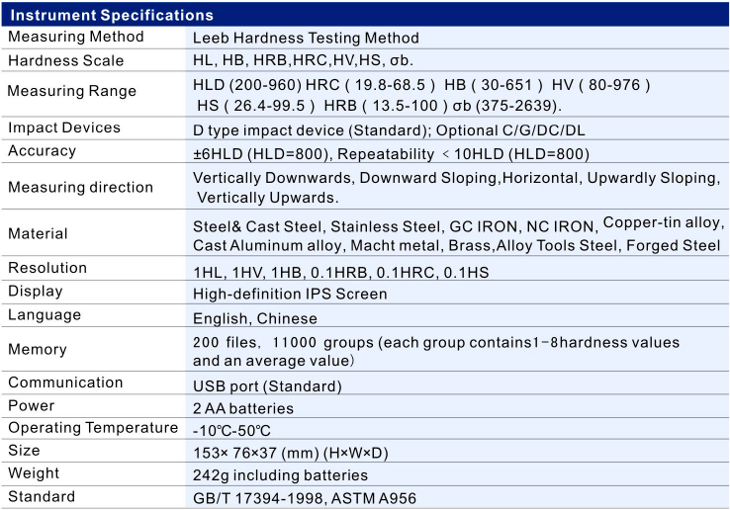Click English, Chinese value text
Viewport: 730px width, 510px height.
pyautogui.click(x=255, y=318)
